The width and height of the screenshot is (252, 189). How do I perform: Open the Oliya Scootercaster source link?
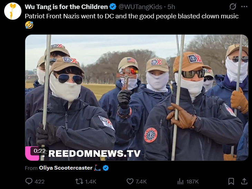[66, 168]
